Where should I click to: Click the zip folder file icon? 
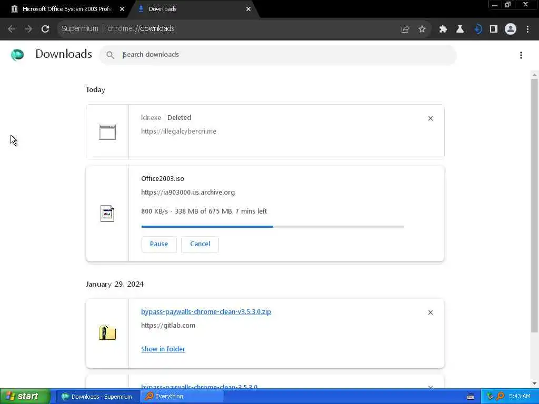pyautogui.click(x=107, y=332)
